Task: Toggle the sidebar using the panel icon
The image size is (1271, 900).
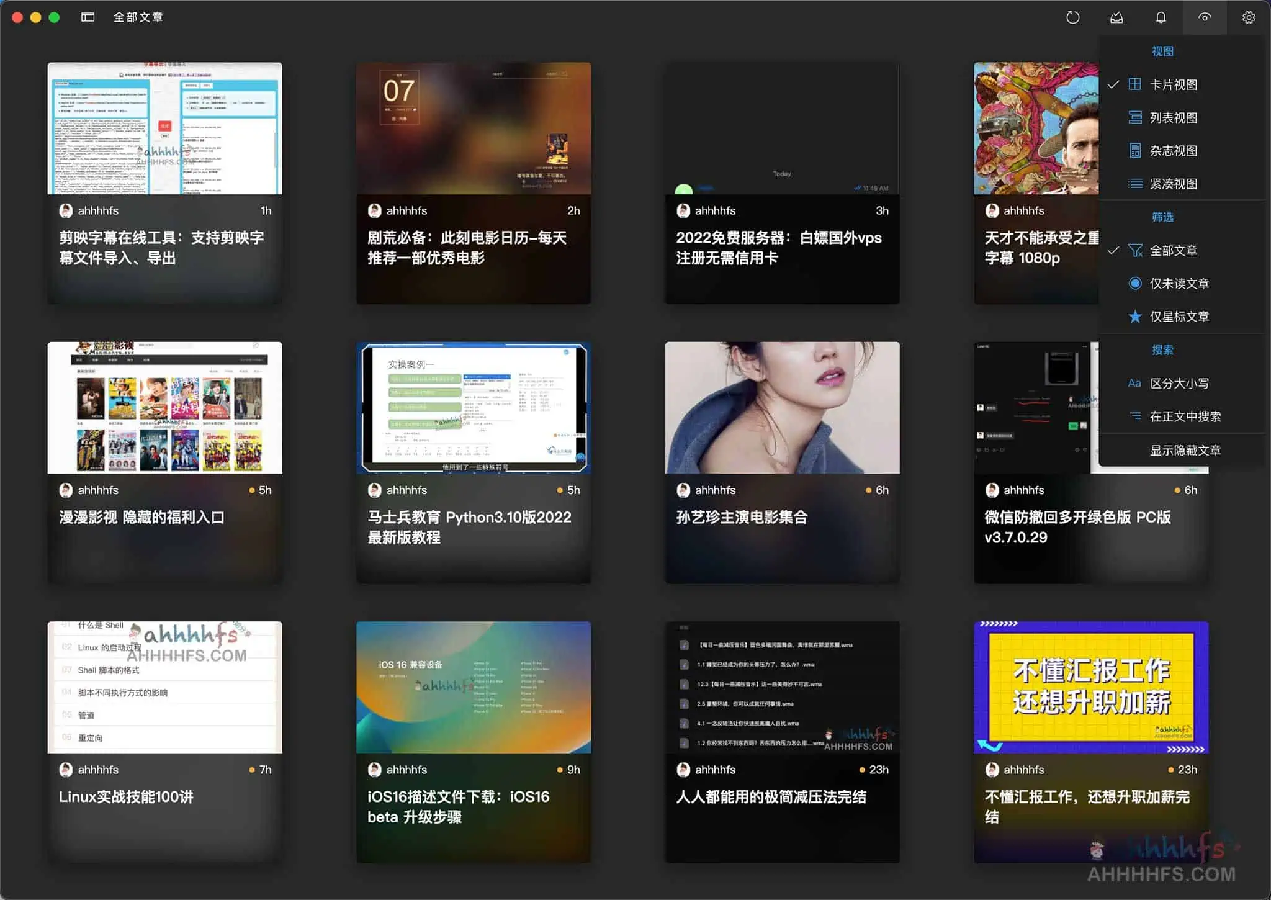Action: 88,17
